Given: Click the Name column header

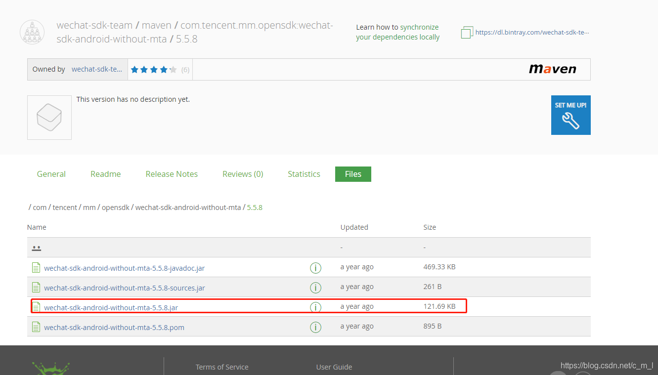Looking at the screenshot, I should 37,227.
